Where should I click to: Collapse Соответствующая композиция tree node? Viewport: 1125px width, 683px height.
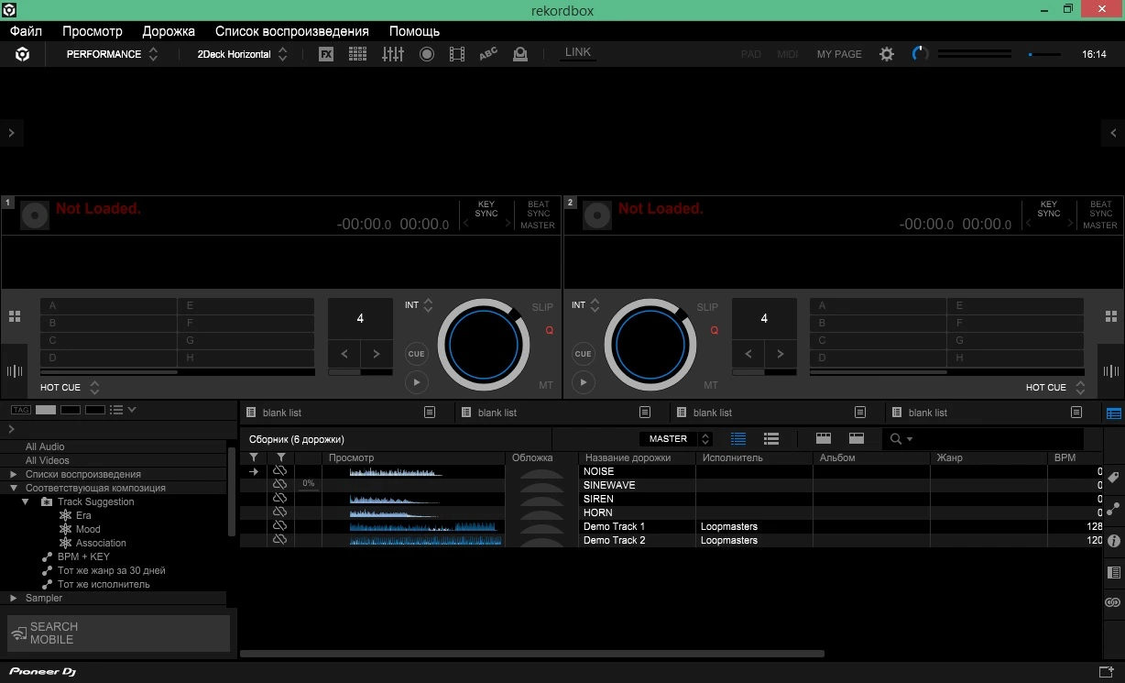(x=13, y=489)
